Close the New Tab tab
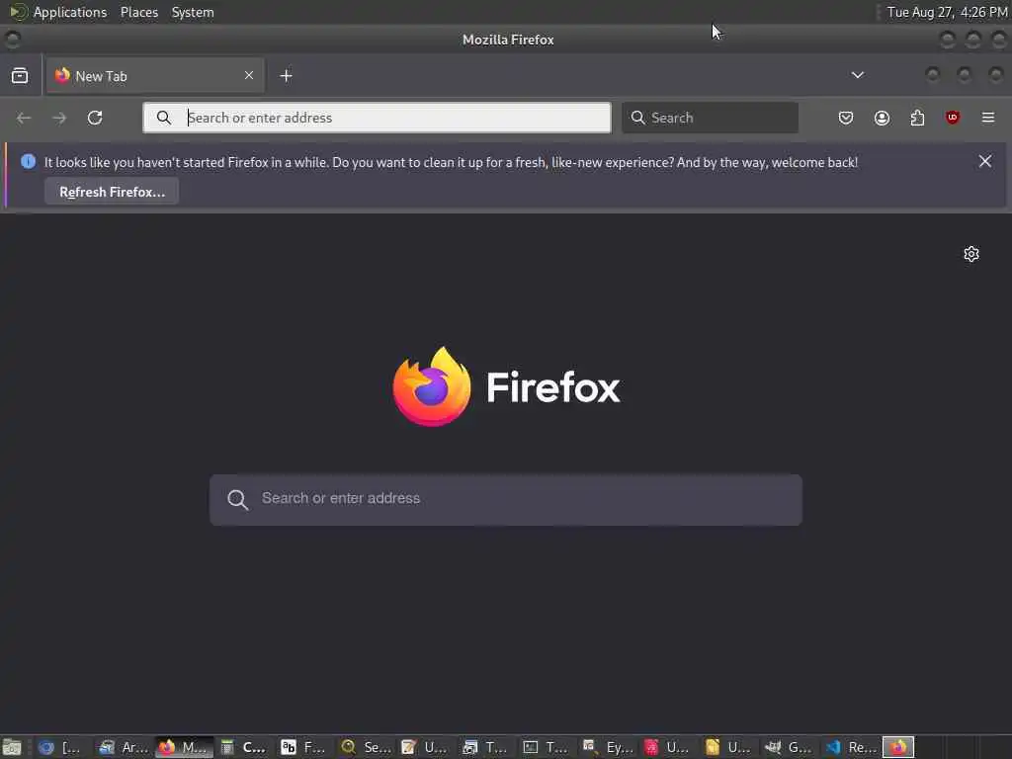This screenshot has width=1012, height=759. [x=248, y=75]
